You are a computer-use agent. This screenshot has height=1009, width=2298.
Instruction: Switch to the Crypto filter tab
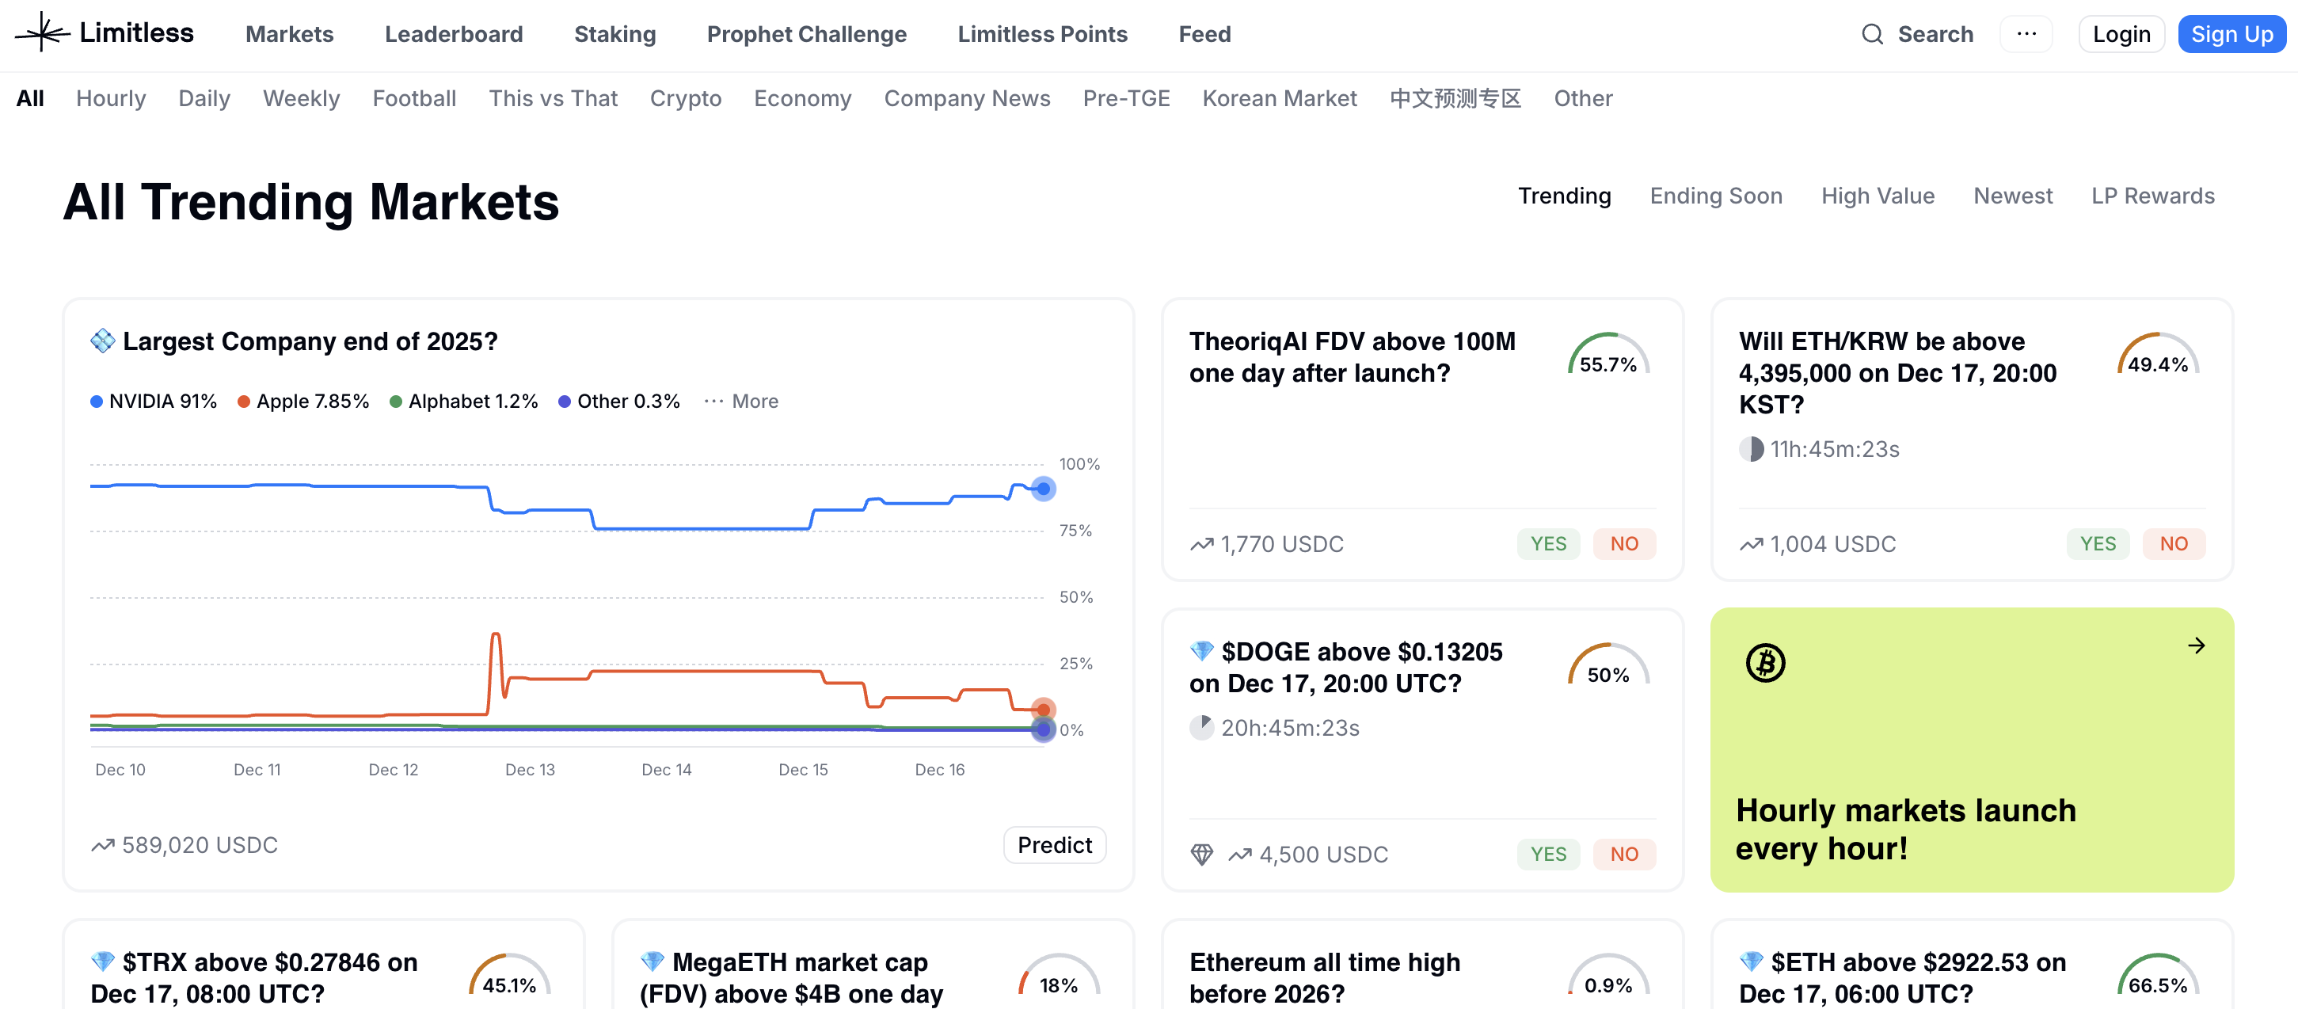(685, 98)
